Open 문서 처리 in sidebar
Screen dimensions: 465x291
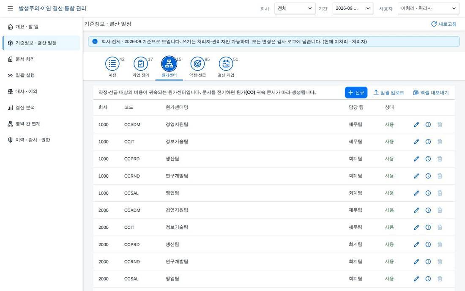coord(41,59)
